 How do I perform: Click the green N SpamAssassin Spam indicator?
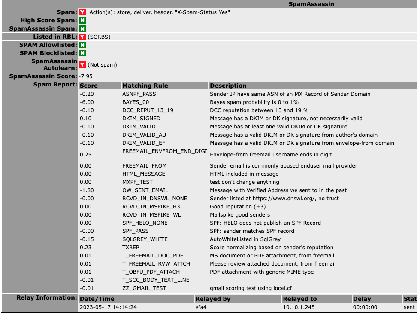coord(82,28)
